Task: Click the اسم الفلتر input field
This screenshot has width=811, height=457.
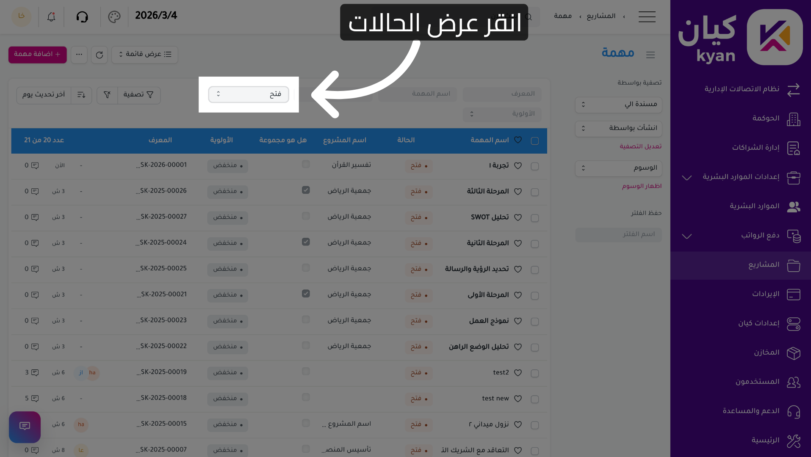Action: (x=618, y=234)
